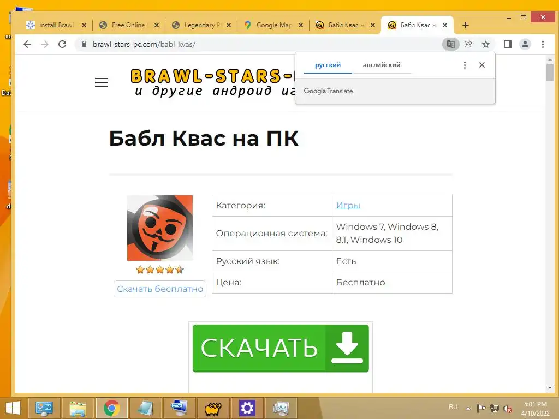Viewport: 559px width, 419px height.
Task: Click the green СКАЧАТЬ download banner
Action: pyautogui.click(x=281, y=348)
